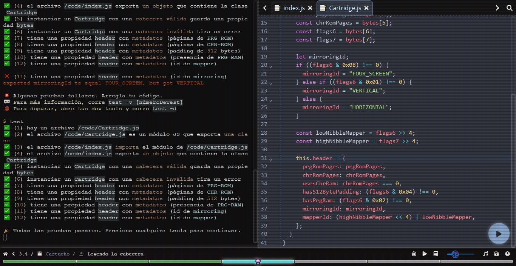Screen dimensions: 516x266
Task: Close the Cartridge.js tab
Action: 366,8
